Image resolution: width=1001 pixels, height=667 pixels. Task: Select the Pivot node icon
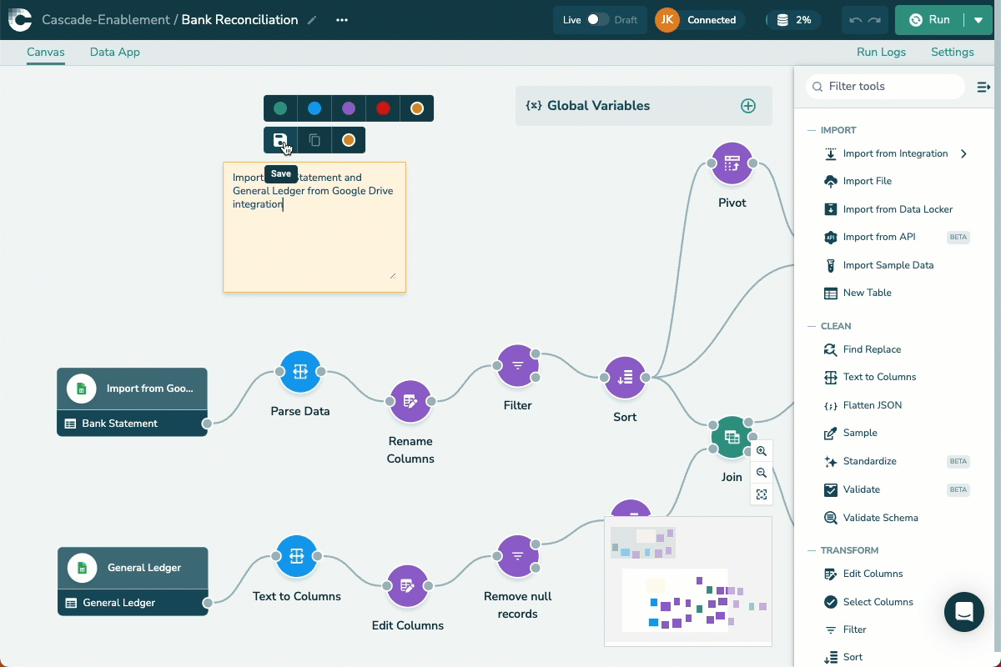[732, 163]
